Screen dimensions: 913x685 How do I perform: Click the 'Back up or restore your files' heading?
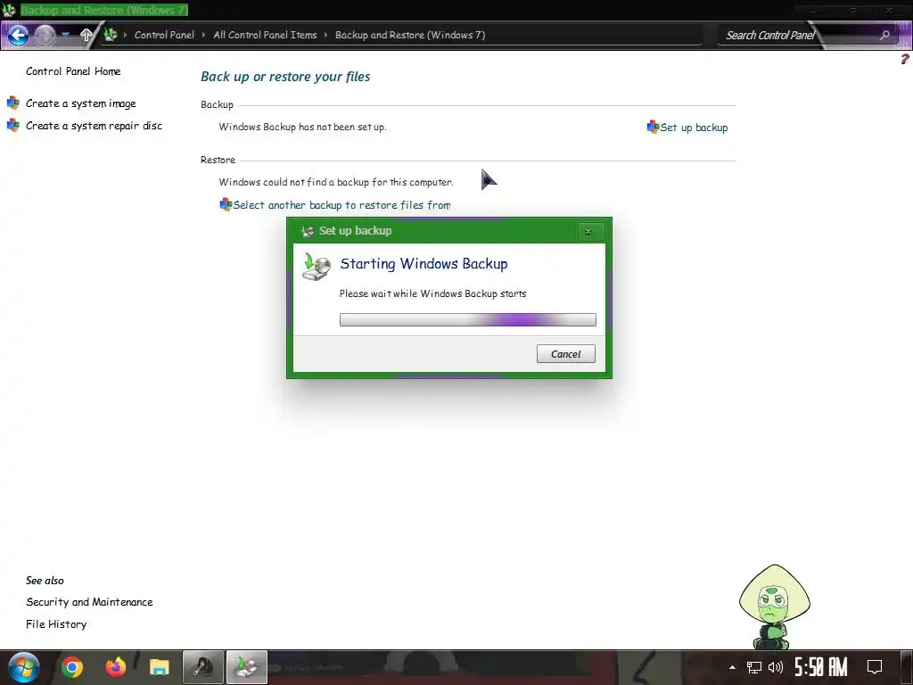285,77
